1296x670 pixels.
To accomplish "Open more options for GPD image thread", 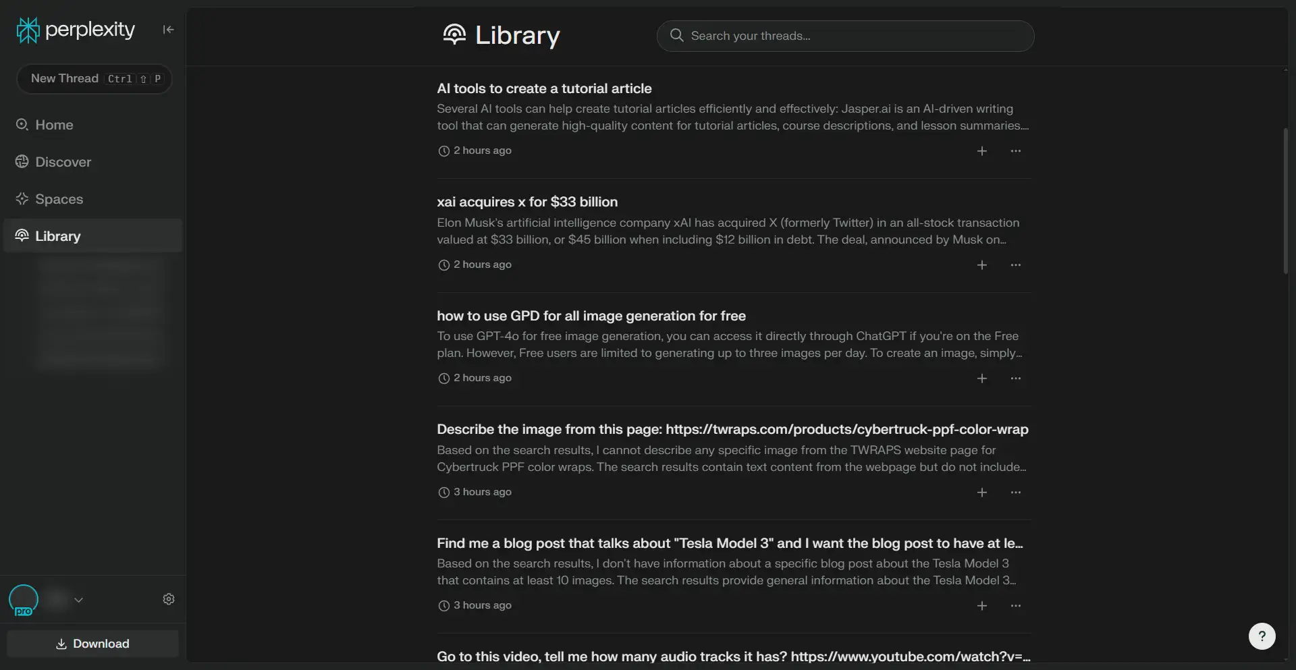I will (1016, 379).
